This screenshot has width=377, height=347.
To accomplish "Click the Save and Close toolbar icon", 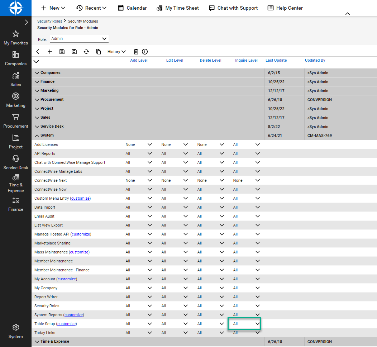I will tap(74, 52).
